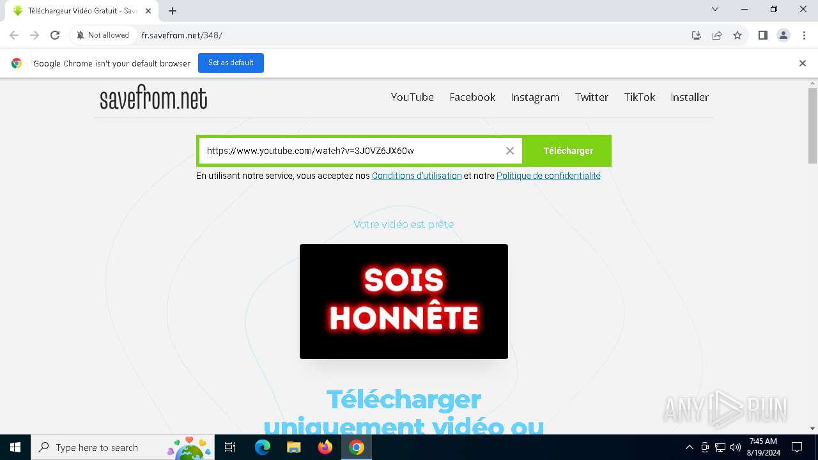Click the browser forward arrow
Screen dimensions: 818x460
35,35
